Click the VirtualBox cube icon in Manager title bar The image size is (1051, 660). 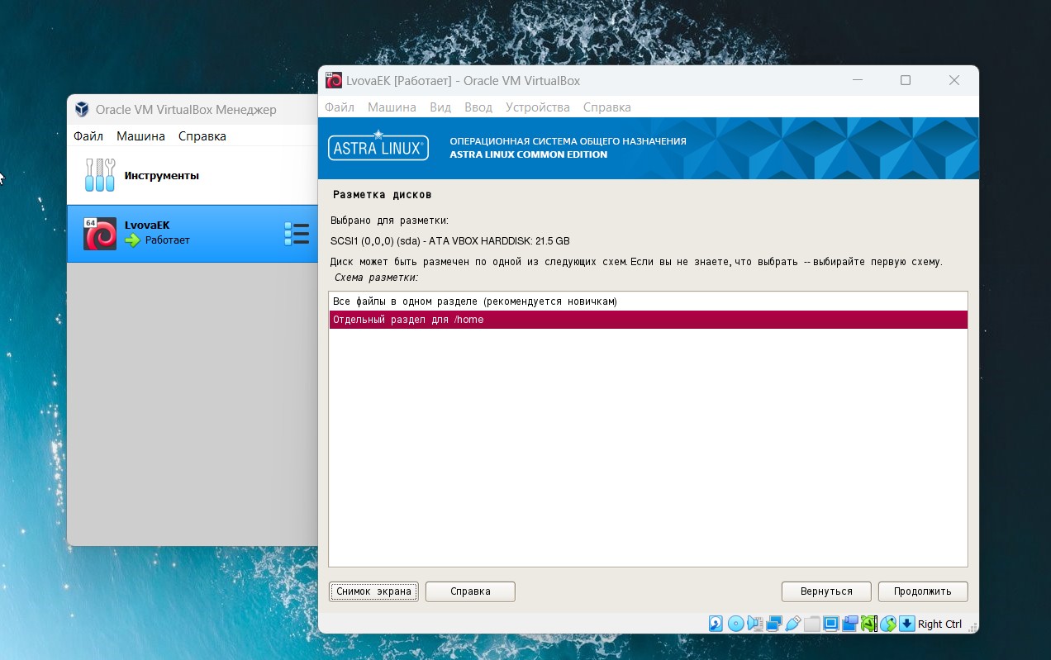(82, 109)
